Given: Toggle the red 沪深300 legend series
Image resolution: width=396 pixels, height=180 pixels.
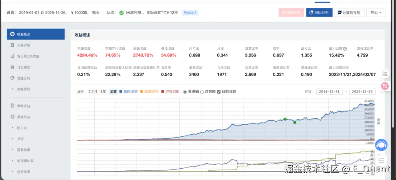Looking at the screenshot, I should (x=170, y=92).
